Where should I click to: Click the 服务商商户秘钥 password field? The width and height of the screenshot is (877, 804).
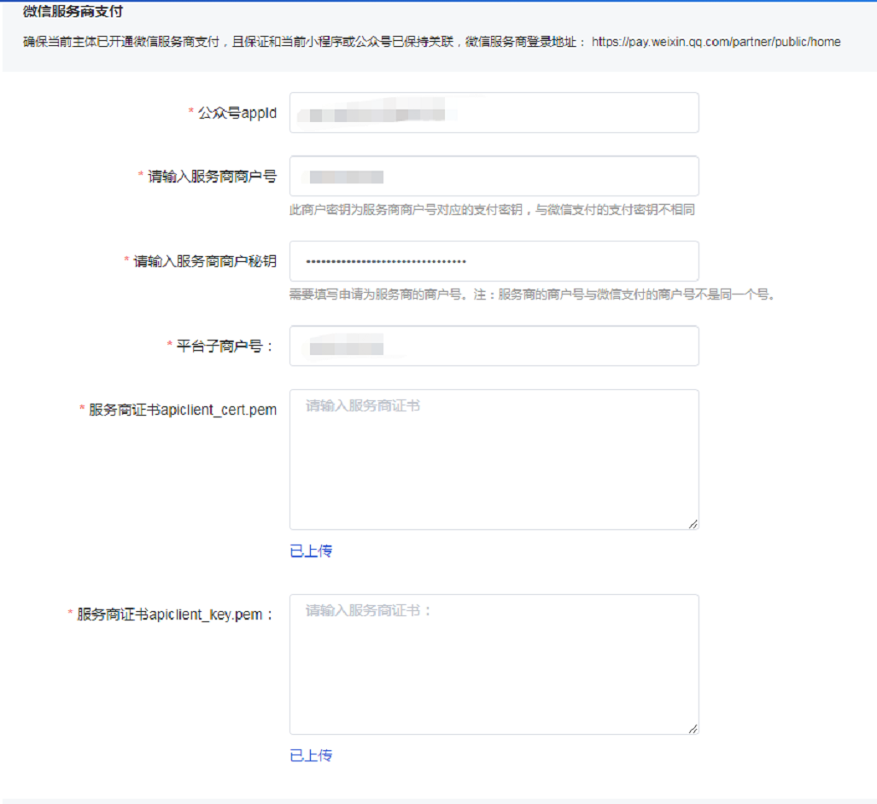point(494,261)
